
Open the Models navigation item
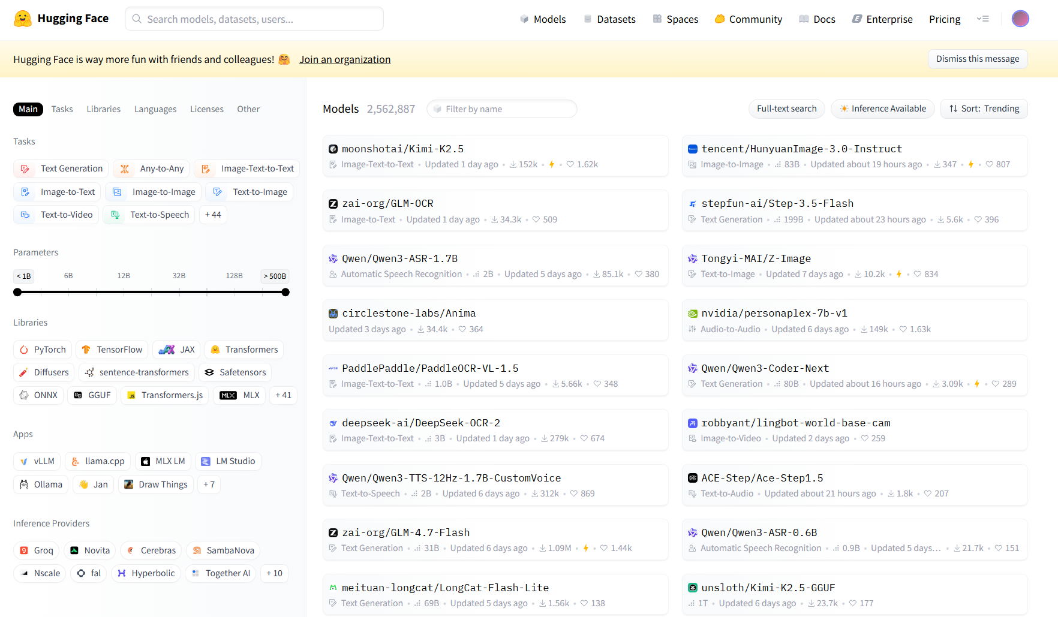pyautogui.click(x=543, y=19)
